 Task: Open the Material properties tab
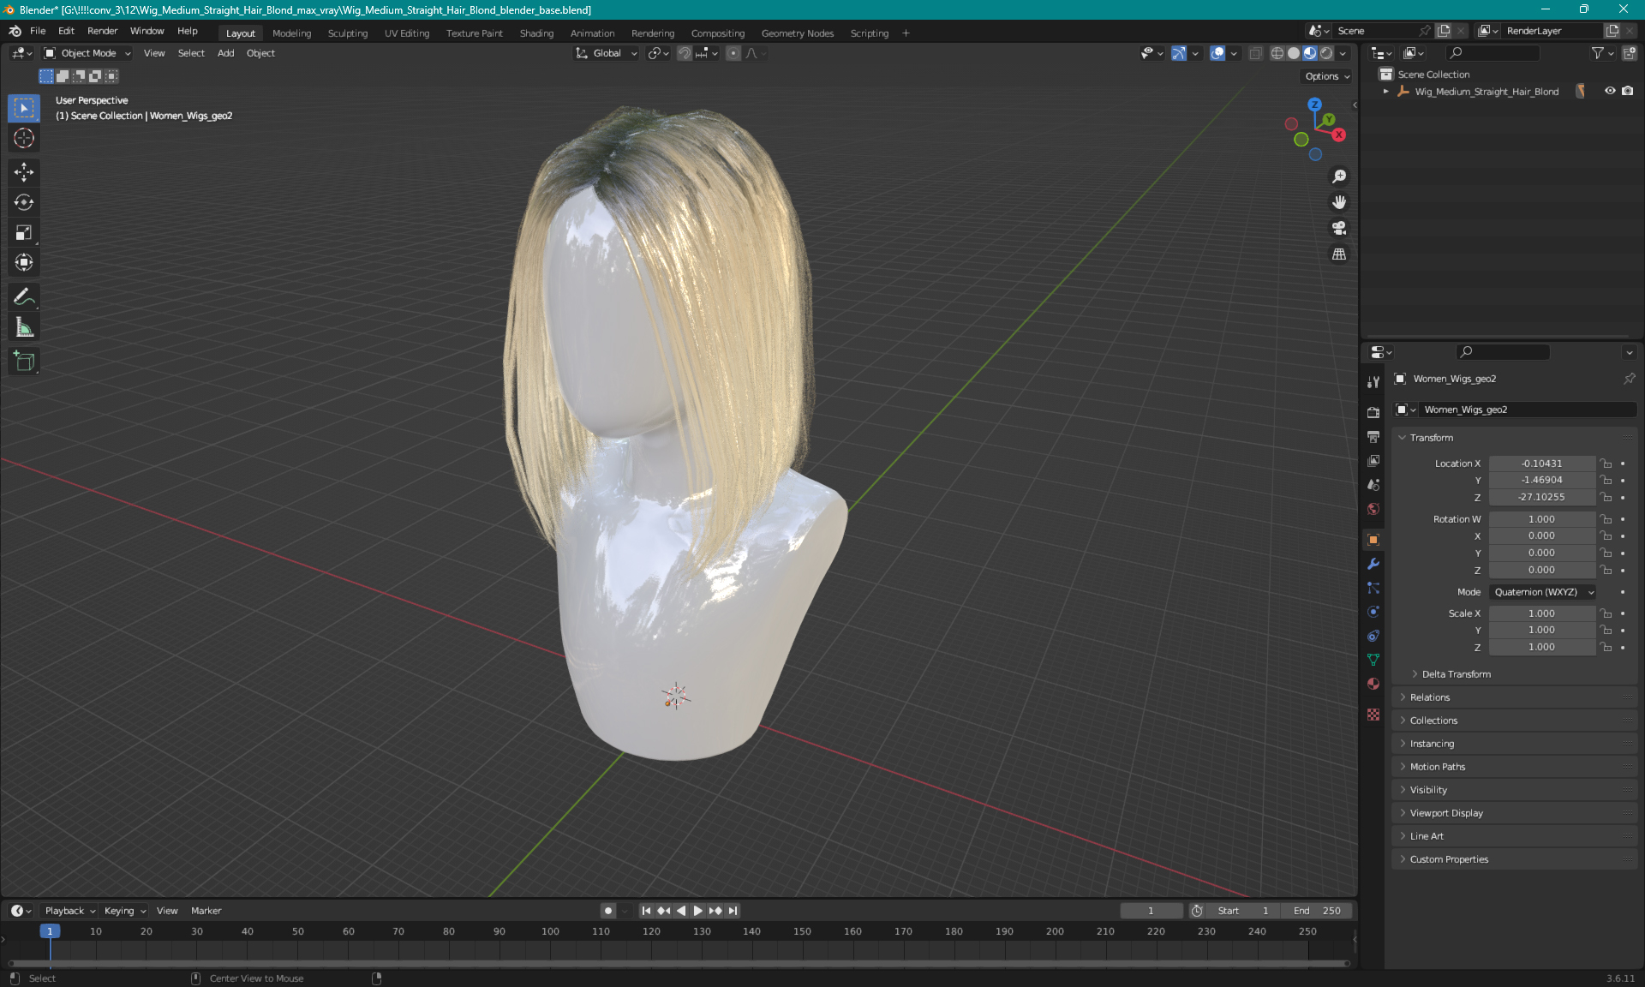[x=1373, y=684]
